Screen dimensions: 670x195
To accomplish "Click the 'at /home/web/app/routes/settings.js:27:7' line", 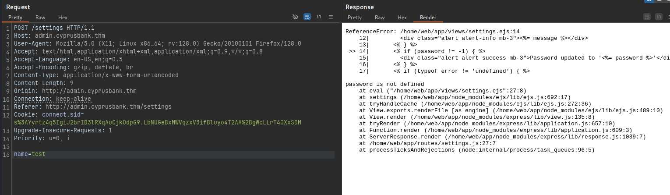I will [427, 143].
